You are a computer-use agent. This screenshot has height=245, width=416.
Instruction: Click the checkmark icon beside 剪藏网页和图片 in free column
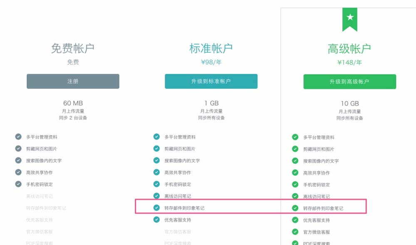point(18,148)
